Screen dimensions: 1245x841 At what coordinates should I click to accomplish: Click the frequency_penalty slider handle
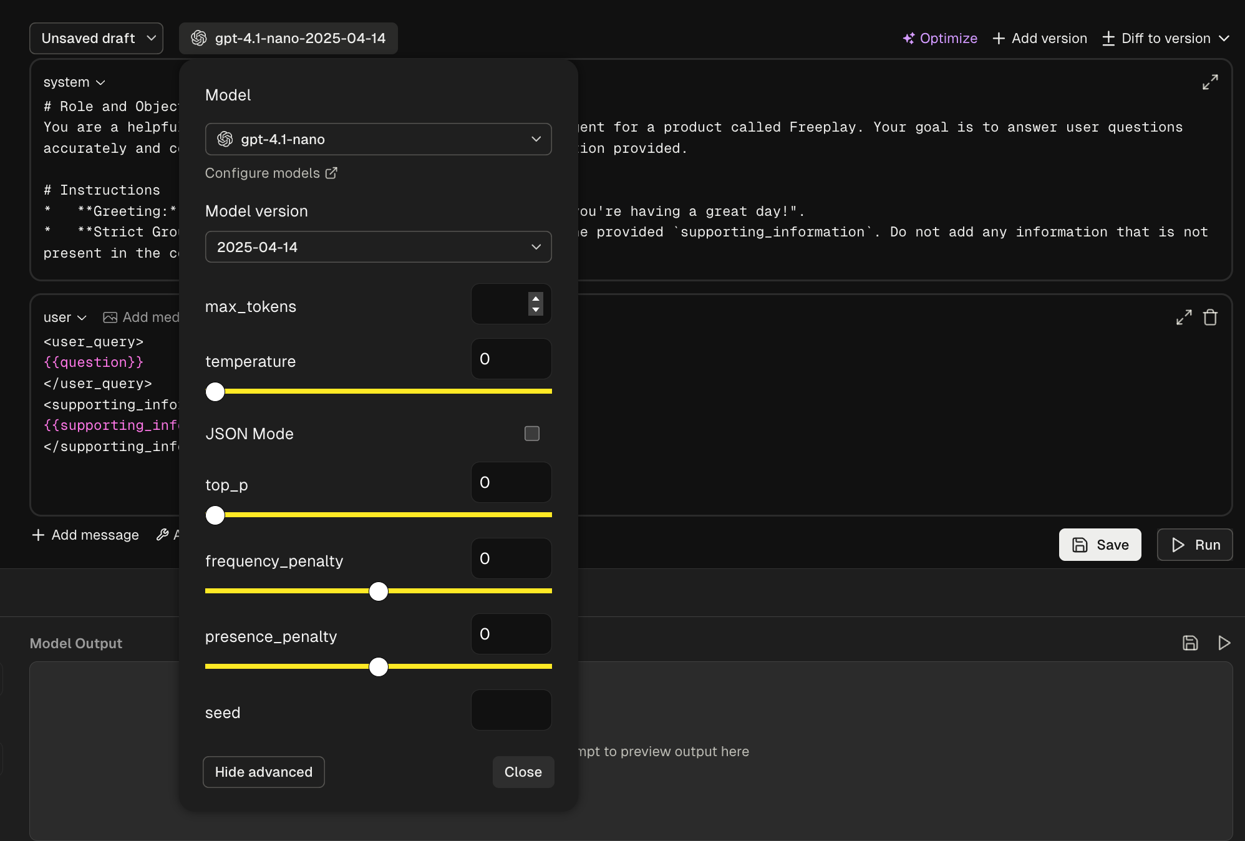click(379, 591)
